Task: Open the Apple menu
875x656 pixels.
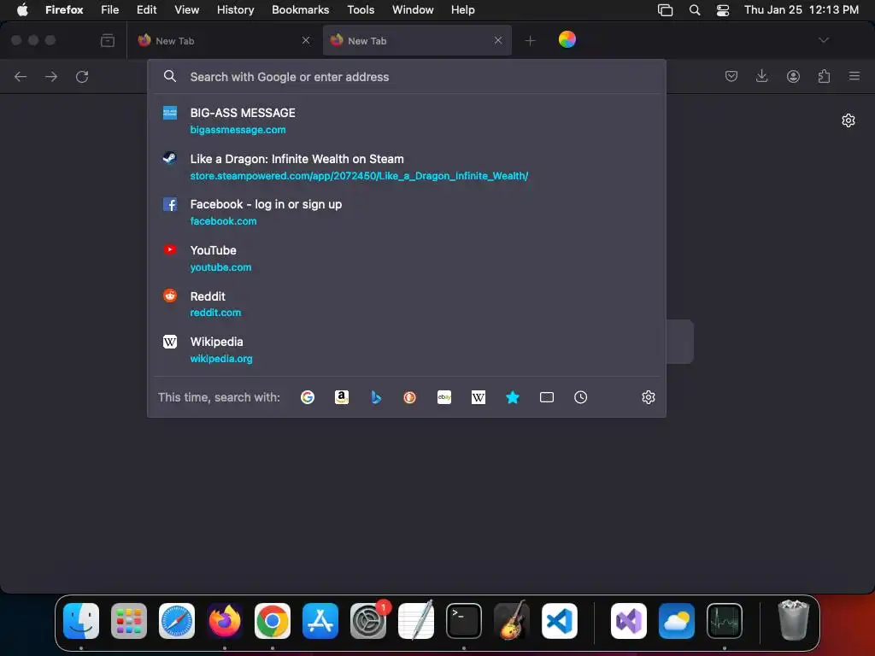Action: coord(22,9)
